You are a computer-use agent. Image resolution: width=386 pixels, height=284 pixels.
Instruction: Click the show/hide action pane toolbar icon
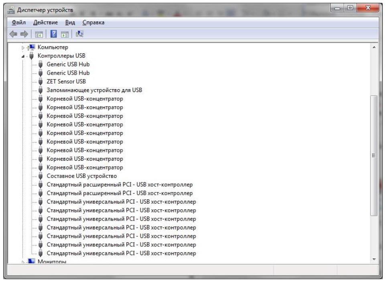(65, 34)
